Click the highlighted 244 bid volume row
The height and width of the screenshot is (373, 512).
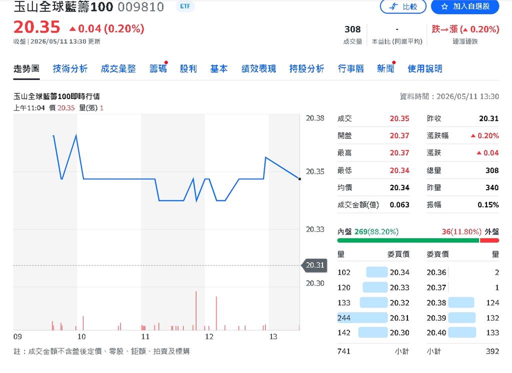(373, 318)
